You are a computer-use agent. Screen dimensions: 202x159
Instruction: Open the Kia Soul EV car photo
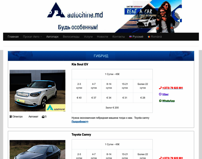37,91
